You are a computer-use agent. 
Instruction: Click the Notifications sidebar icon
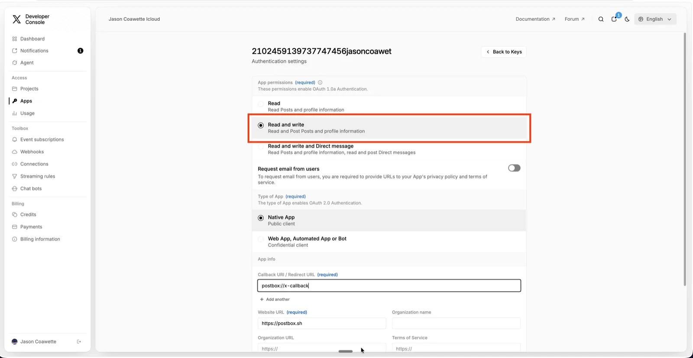[15, 51]
